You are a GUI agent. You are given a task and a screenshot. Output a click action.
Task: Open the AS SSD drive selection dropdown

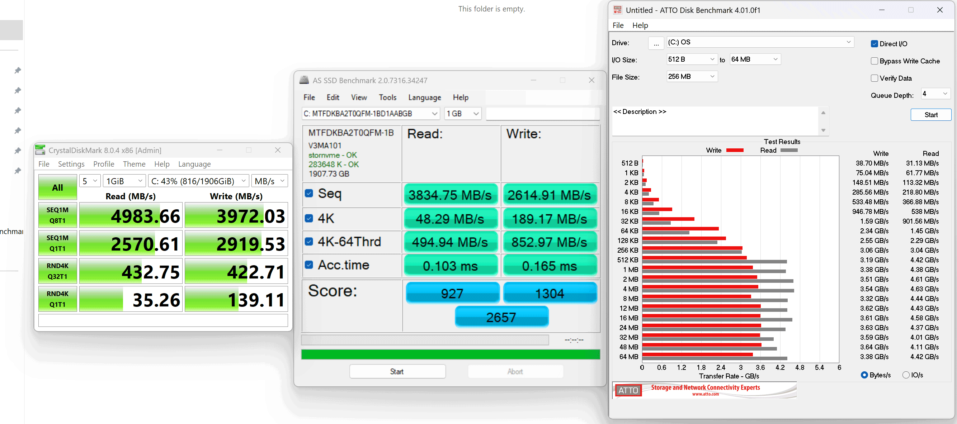coord(371,114)
